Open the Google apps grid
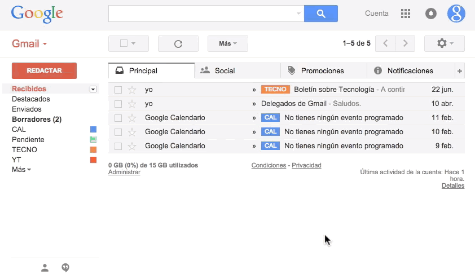The image size is (475, 274). 405,14
